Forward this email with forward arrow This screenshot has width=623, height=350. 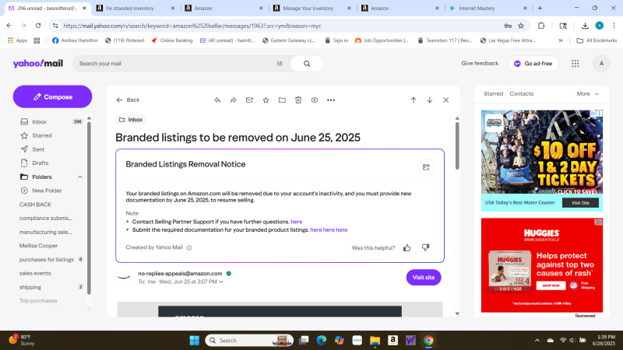click(233, 100)
